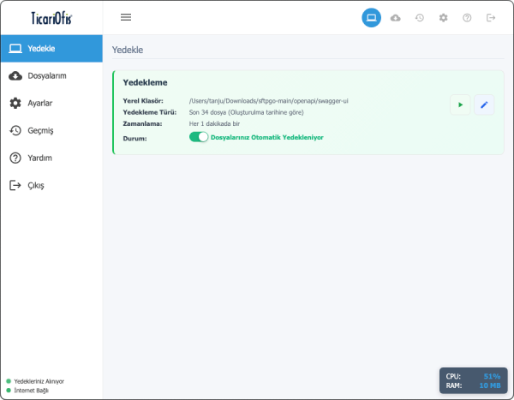Click the hamburger menu icon
This screenshot has height=400, width=514.
(126, 17)
